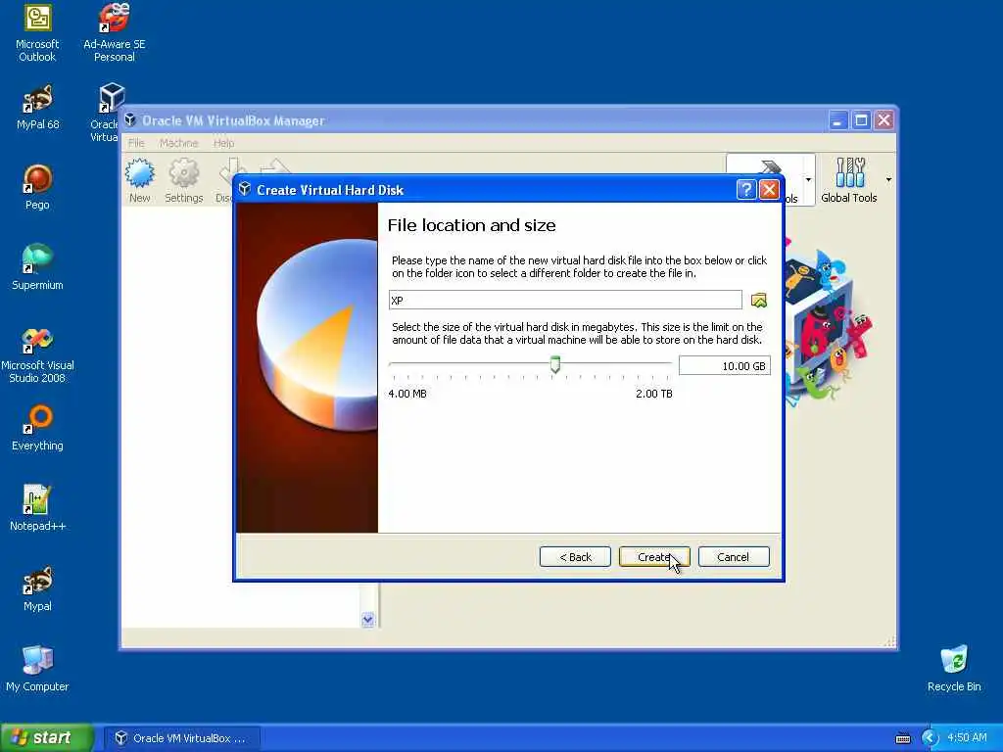Open Global Tools in VirtualBox Manager
This screenshot has width=1003, height=752.
849,181
